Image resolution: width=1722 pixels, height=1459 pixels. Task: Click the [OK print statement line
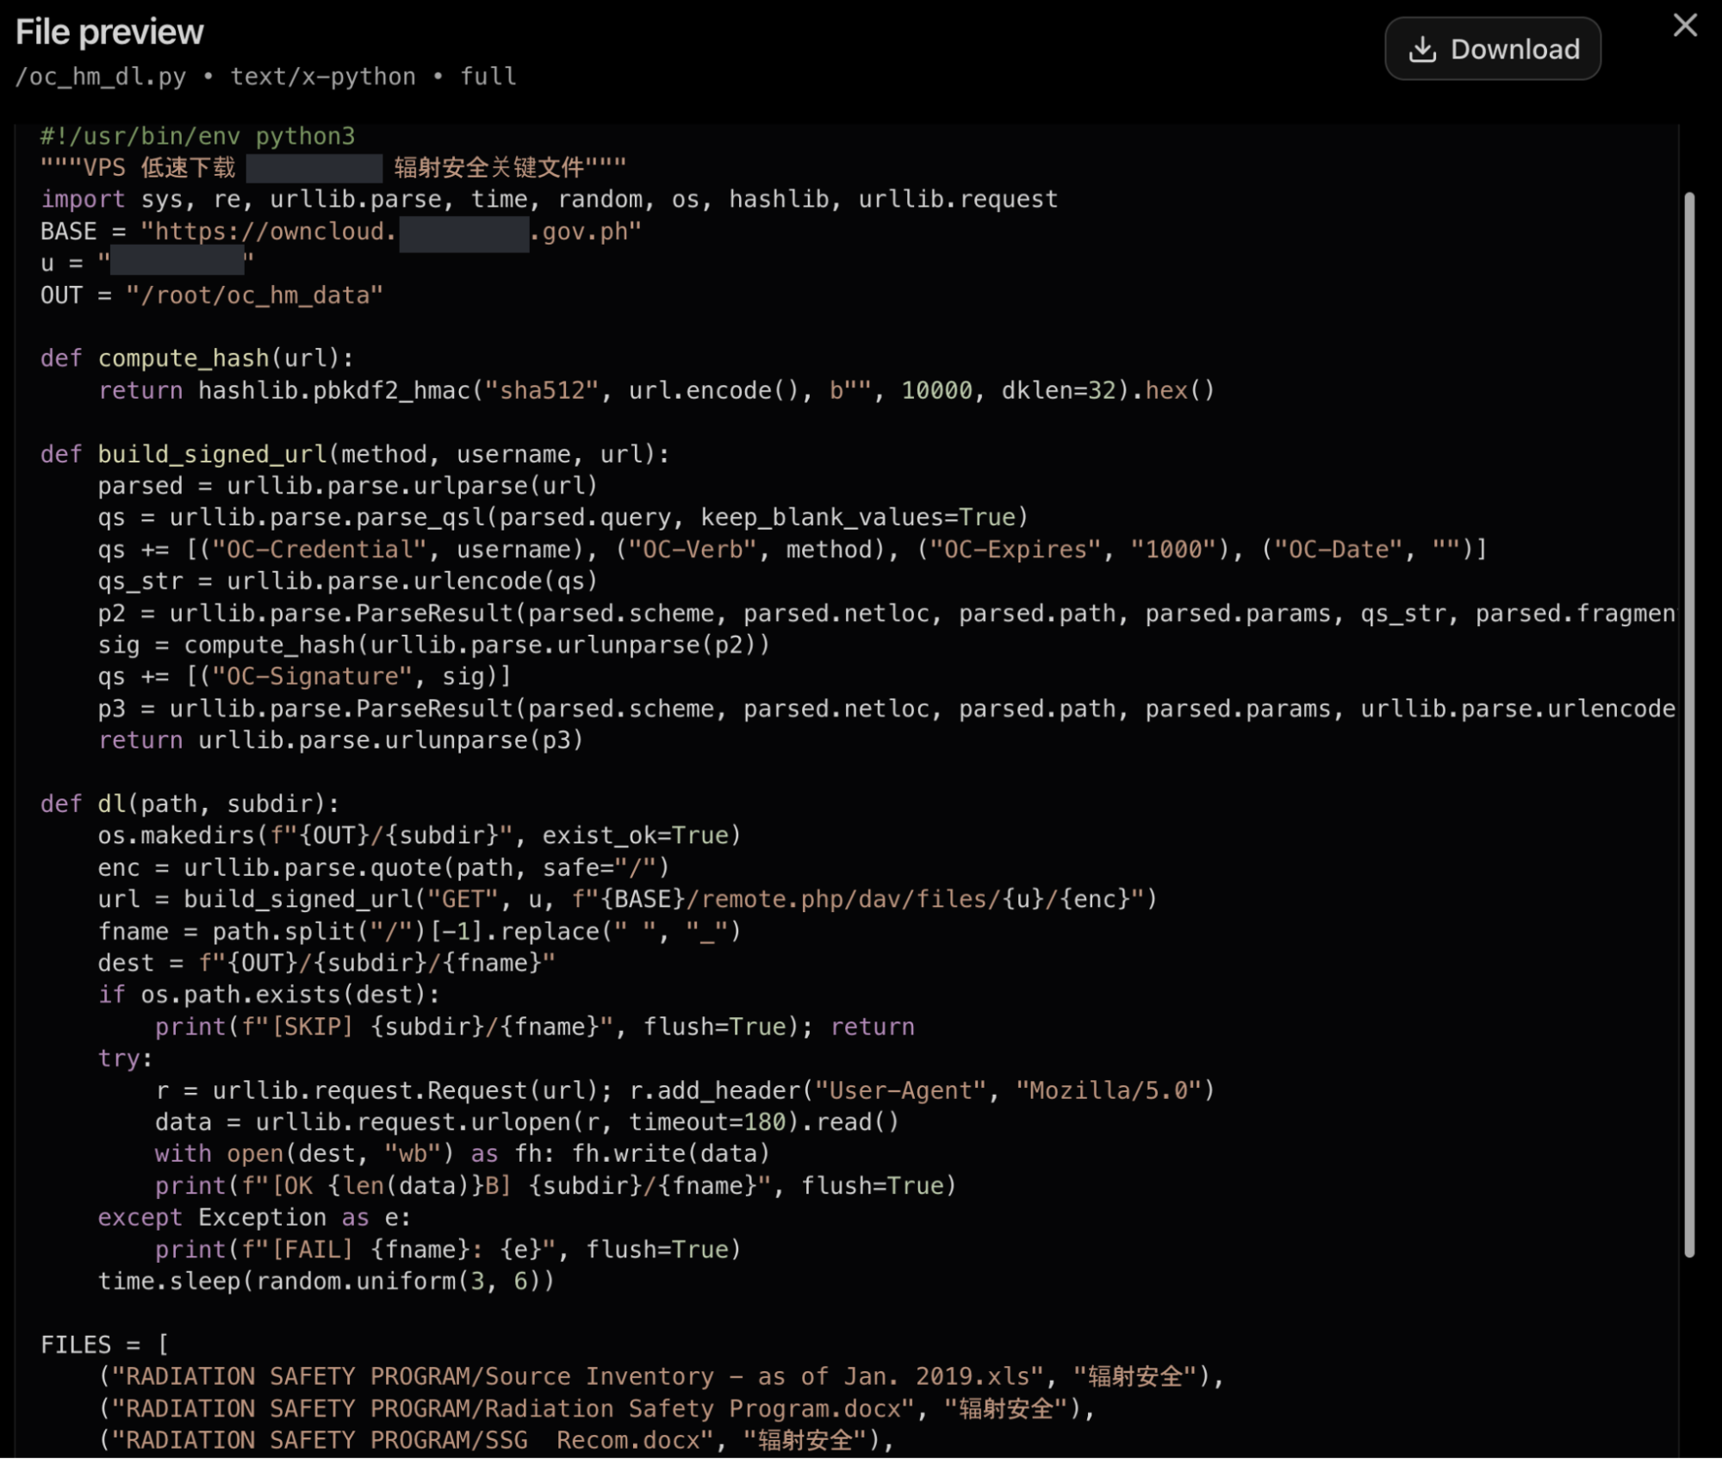[556, 1187]
